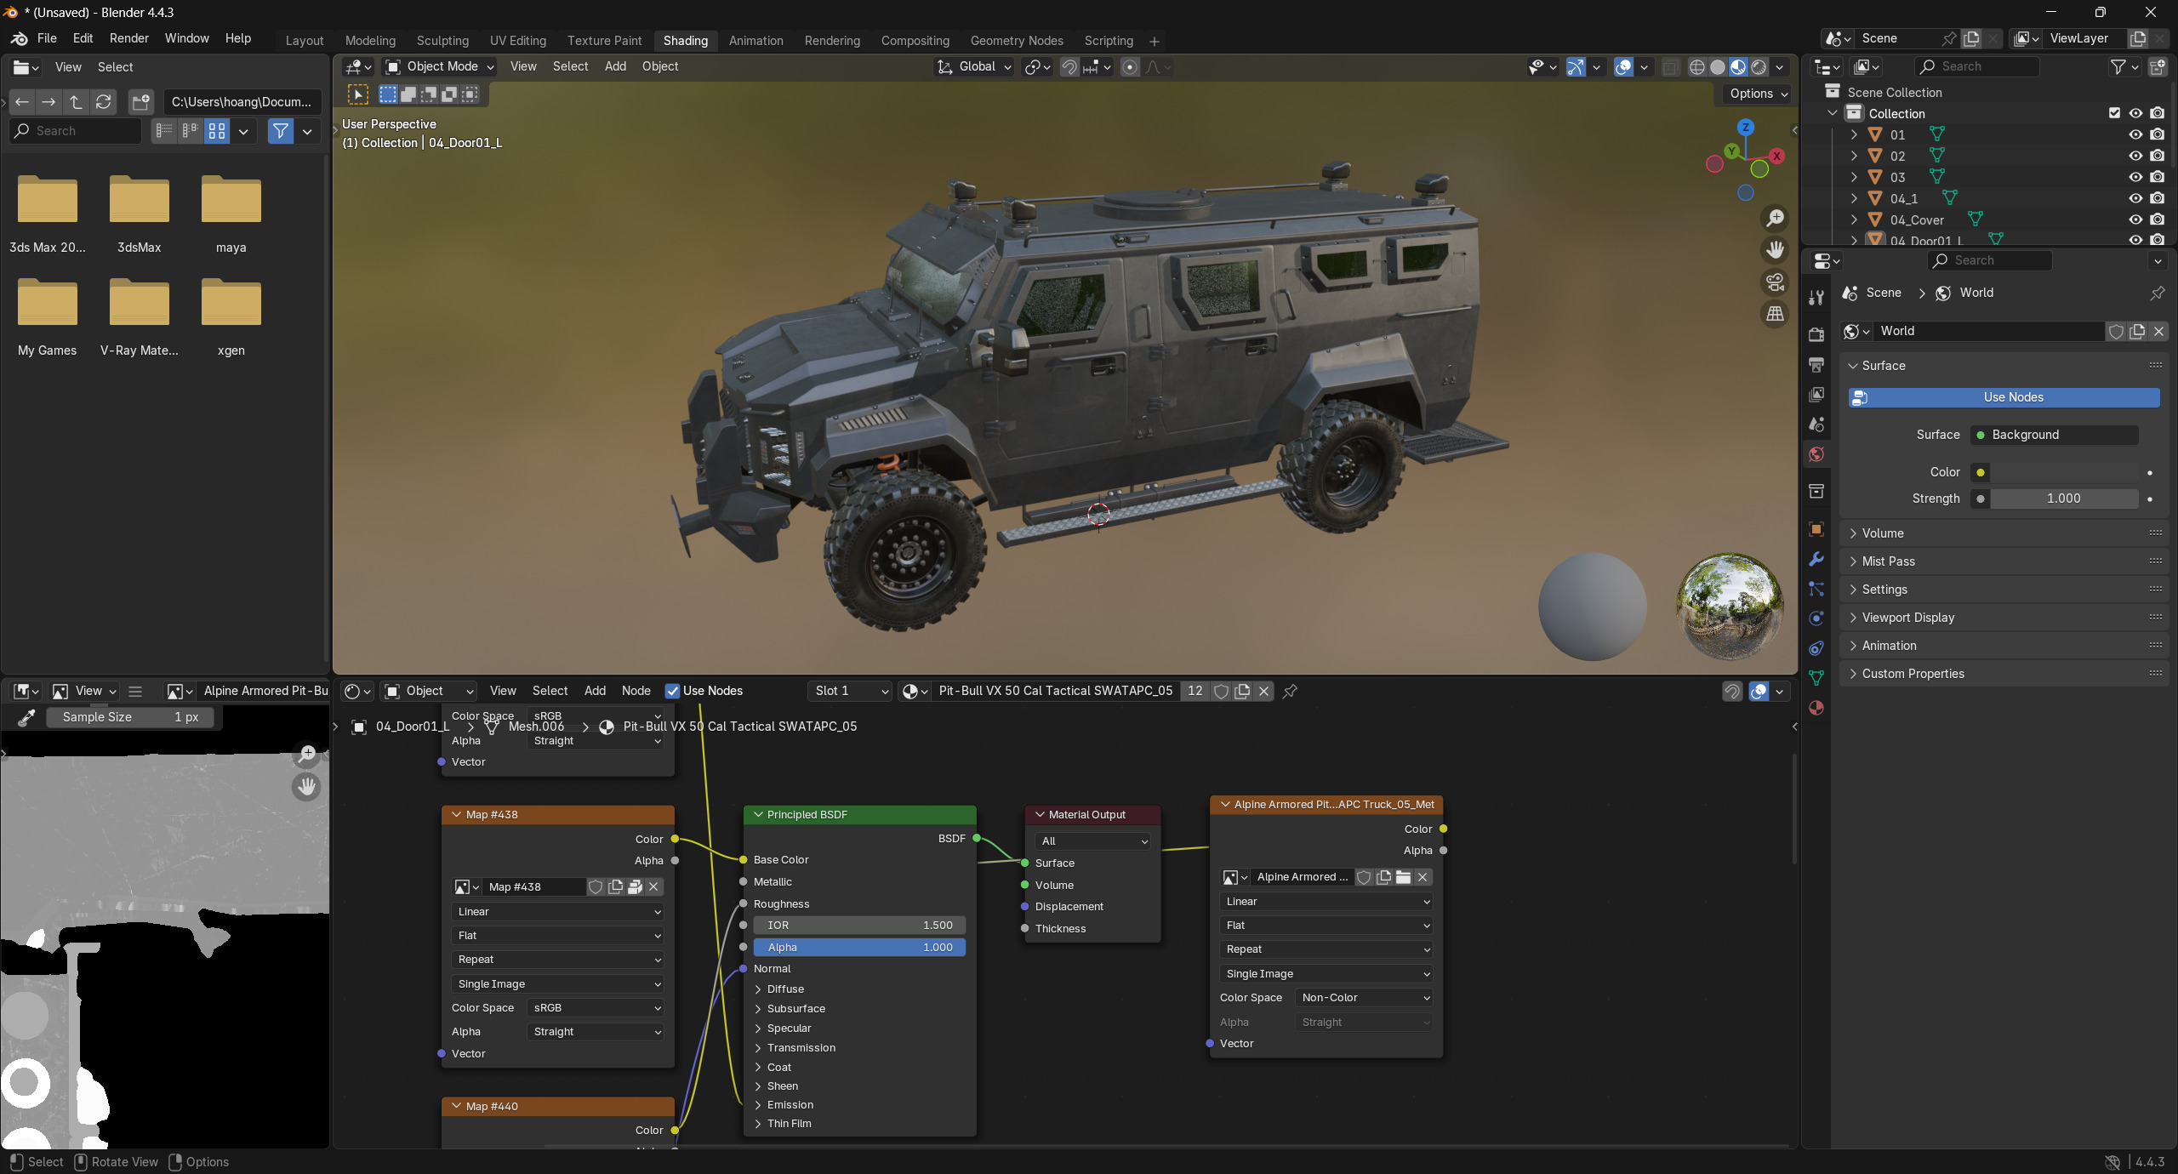Viewport: 2178px width, 1174px height.
Task: Expand the Mist Pass panel
Action: (x=2004, y=561)
